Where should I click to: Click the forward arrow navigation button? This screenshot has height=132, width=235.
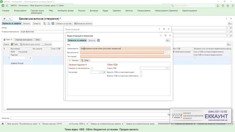click(x=10, y=19)
